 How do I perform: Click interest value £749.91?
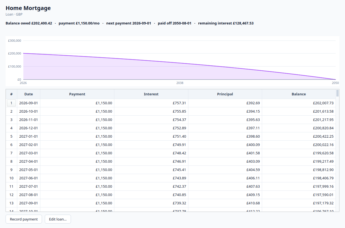click(x=179, y=145)
